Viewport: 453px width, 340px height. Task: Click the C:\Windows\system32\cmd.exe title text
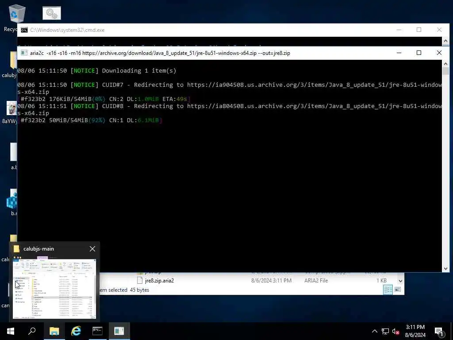67,30
